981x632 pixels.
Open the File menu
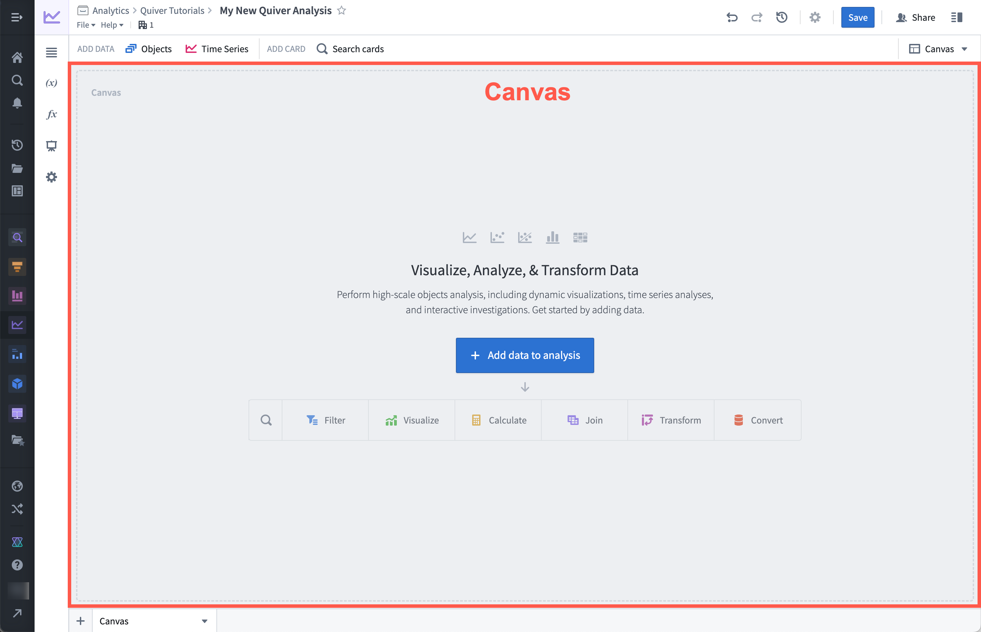click(x=86, y=25)
